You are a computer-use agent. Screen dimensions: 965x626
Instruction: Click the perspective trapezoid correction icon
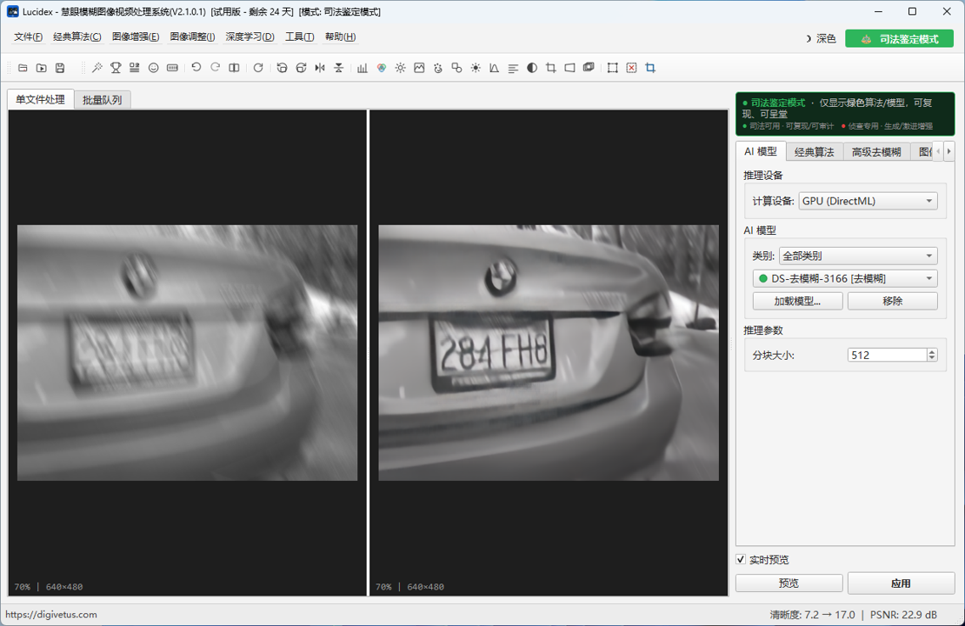coord(570,68)
